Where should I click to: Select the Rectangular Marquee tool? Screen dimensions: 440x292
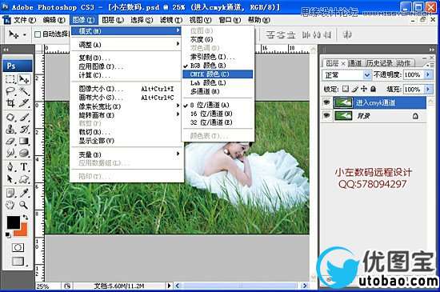(x=10, y=79)
